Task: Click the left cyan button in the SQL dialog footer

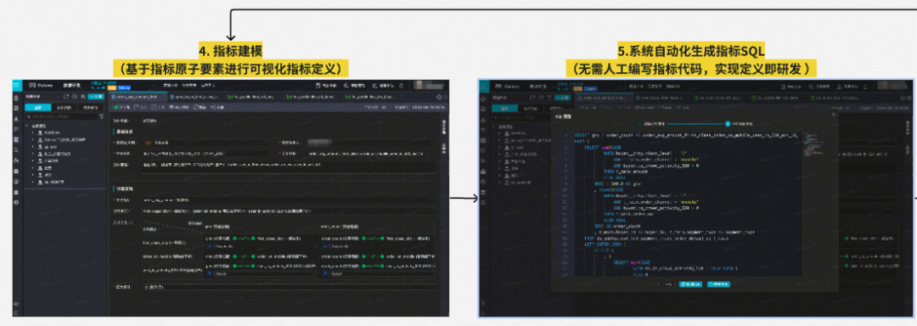Action: [690, 284]
